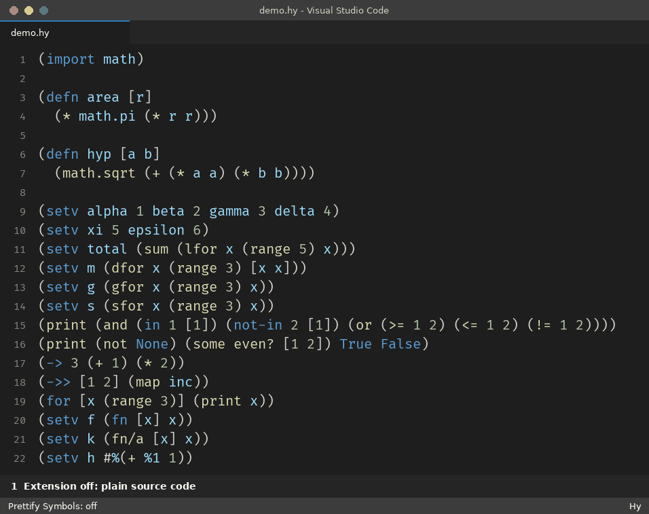Click 'xi' on line 10
This screenshot has height=514, width=649.
coord(95,231)
